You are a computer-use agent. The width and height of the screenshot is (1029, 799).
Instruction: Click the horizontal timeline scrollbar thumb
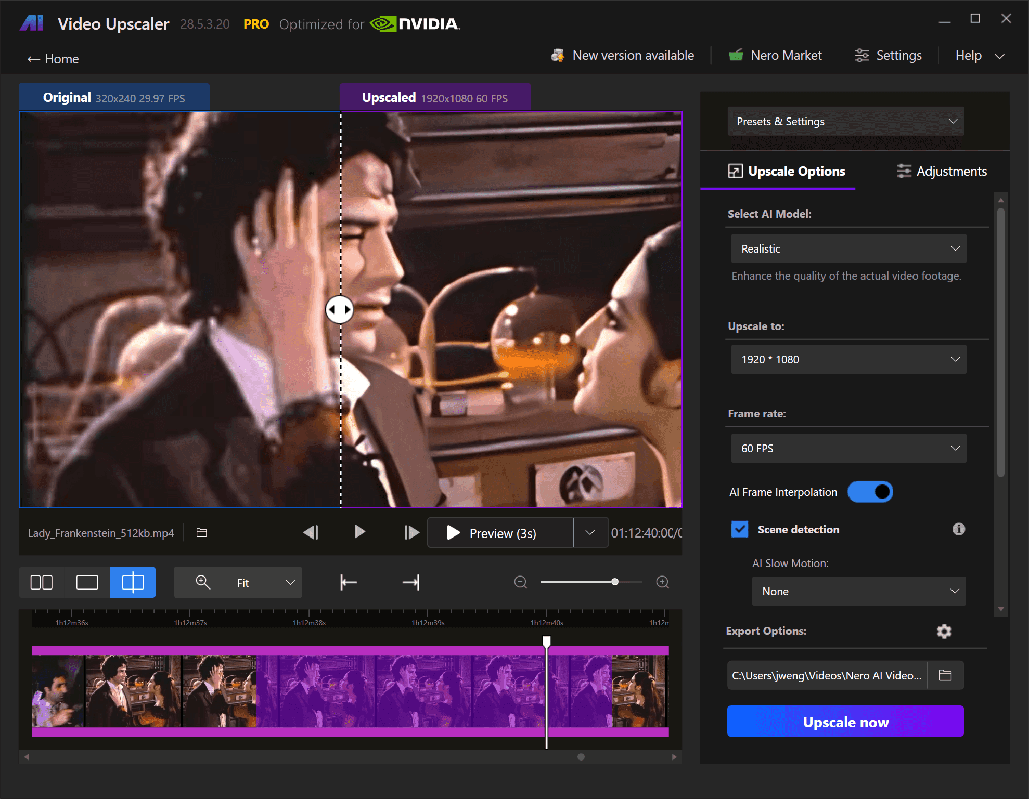pos(581,757)
